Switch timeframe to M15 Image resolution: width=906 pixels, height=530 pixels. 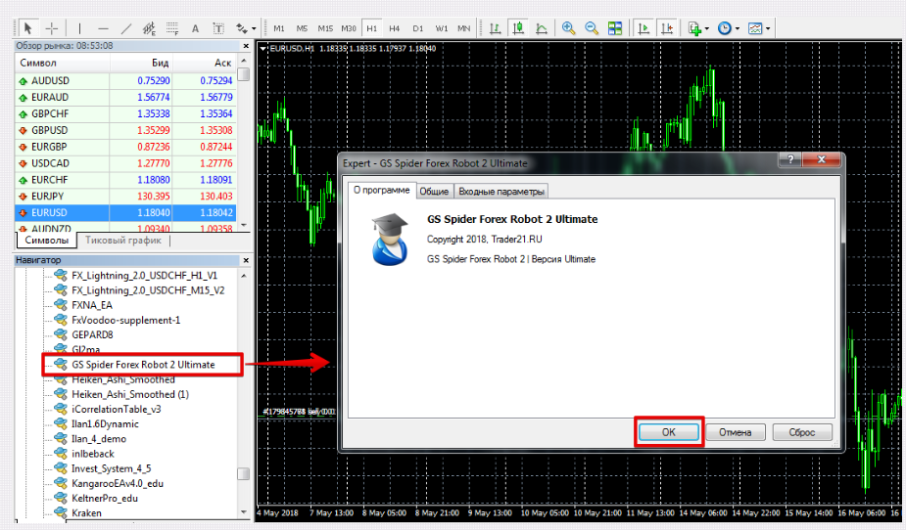325,28
